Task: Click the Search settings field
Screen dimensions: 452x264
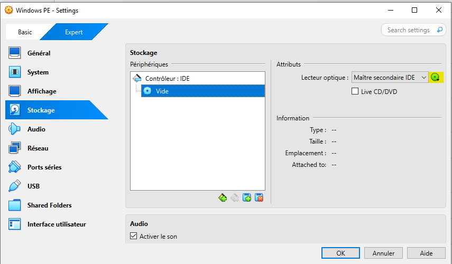Action: click(x=409, y=30)
